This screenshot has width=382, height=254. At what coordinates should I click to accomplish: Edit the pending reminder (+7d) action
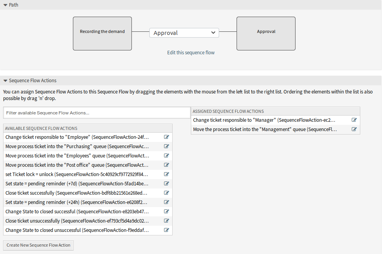(x=166, y=183)
